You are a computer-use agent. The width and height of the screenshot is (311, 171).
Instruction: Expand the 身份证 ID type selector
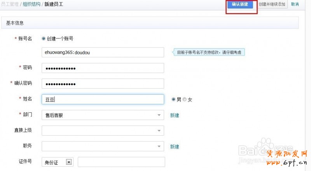point(69,162)
